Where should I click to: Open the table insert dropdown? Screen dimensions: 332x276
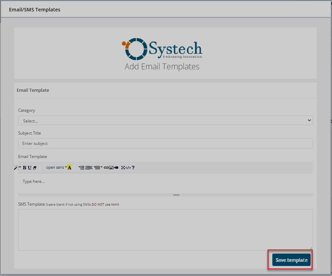coord(98,168)
